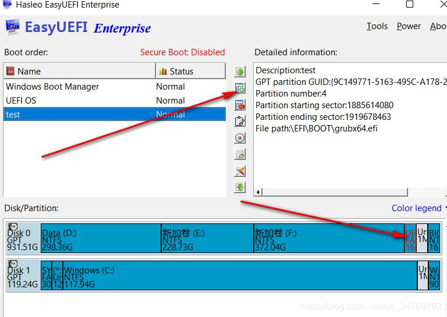The height and width of the screenshot is (317, 447).
Task: Select the red-highlighted EFI partition on Disk 0
Action: tap(410, 238)
